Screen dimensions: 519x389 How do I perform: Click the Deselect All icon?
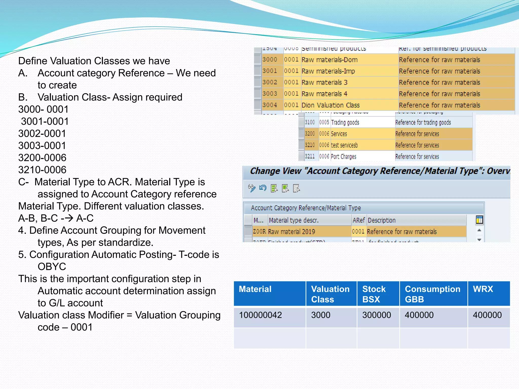click(x=296, y=188)
